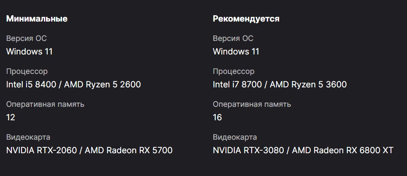Screen dimensions: 407x176
Task: Select "Процессор" label under Минимальные
Action: pyautogui.click(x=27, y=71)
